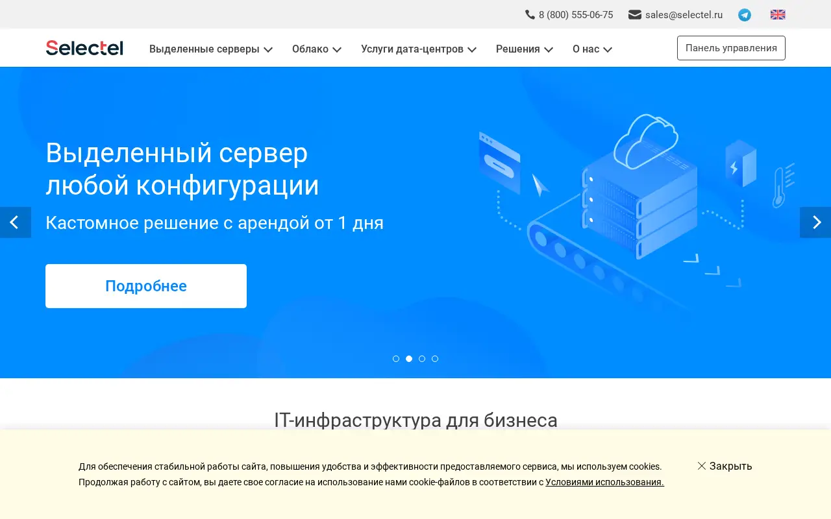Viewport: 831px width, 519px height.
Task: Select the third carousel dot
Action: click(422, 359)
